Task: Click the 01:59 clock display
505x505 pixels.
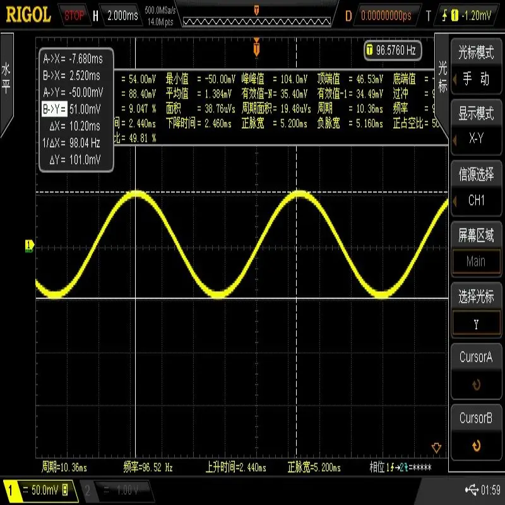Action: pos(490,490)
